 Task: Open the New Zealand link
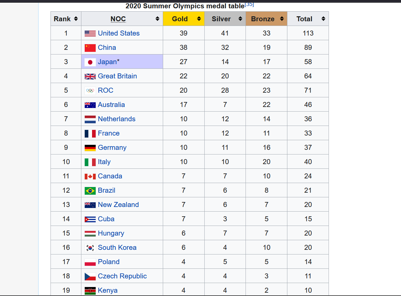coord(118,205)
